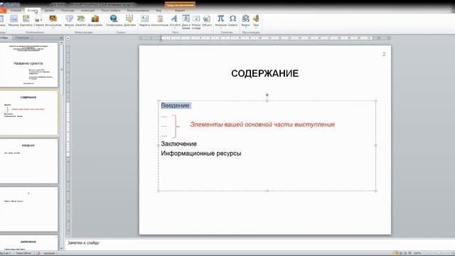
Task: Insert date and time via Дата и время
Action: [186, 22]
